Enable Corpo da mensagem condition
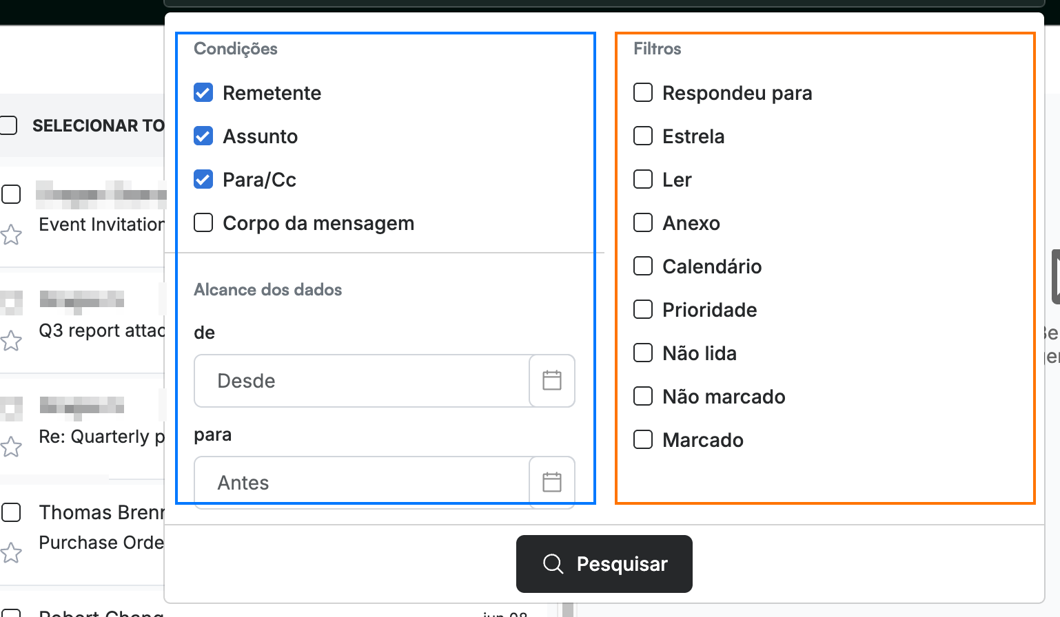 203,222
